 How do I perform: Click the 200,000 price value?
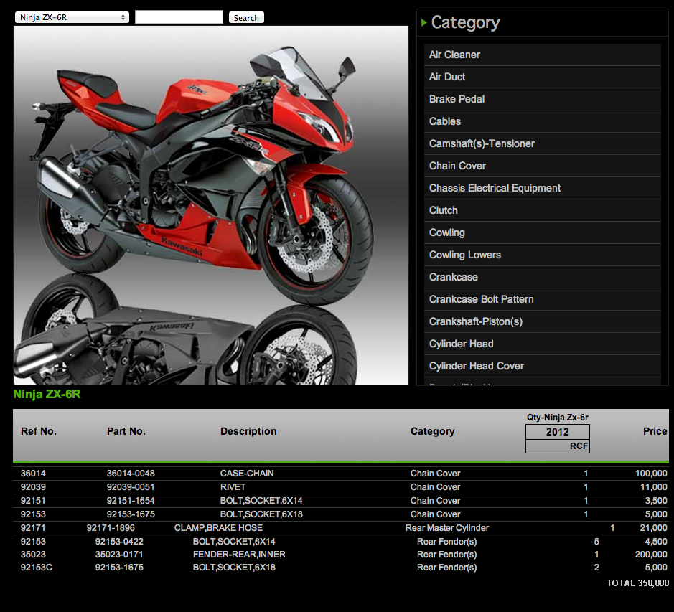(651, 555)
